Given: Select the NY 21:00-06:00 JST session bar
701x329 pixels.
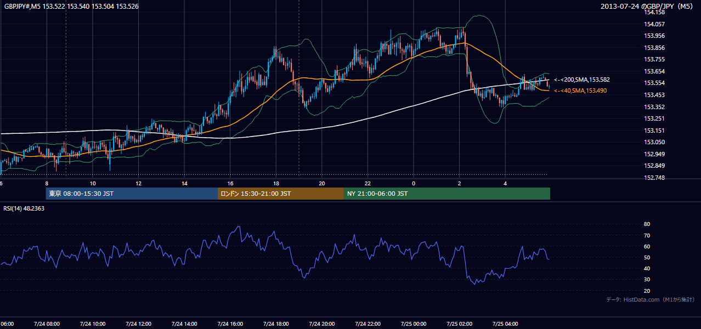Looking at the screenshot, I should coord(447,194).
